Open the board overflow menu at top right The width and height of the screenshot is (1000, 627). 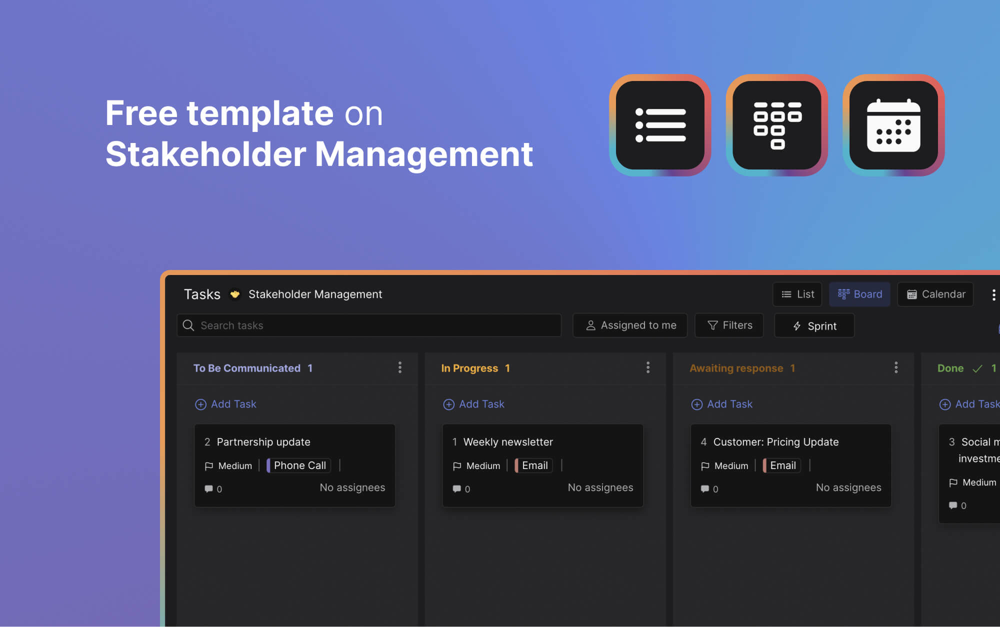click(993, 294)
